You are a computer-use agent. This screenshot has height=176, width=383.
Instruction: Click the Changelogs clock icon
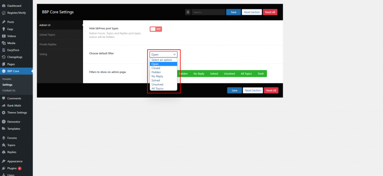4,57
